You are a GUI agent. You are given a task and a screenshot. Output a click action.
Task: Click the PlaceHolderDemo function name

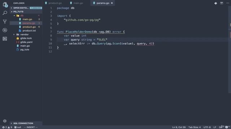[x=79, y=32]
